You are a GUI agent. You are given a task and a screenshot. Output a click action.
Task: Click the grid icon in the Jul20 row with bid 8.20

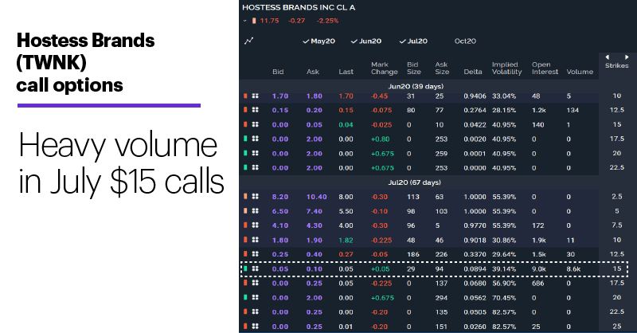255,197
